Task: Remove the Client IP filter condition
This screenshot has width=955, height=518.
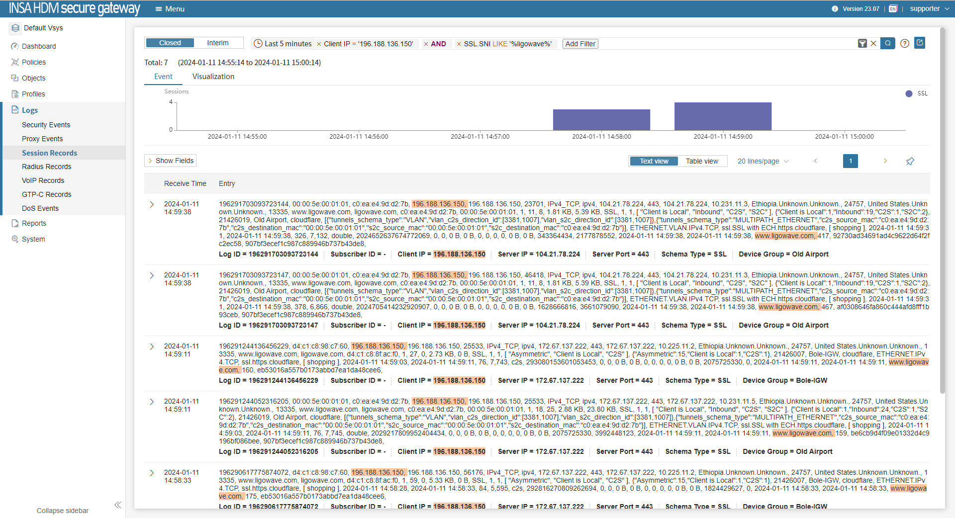Action: (x=319, y=44)
